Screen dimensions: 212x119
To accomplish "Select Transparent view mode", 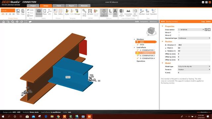I will [144, 21].
